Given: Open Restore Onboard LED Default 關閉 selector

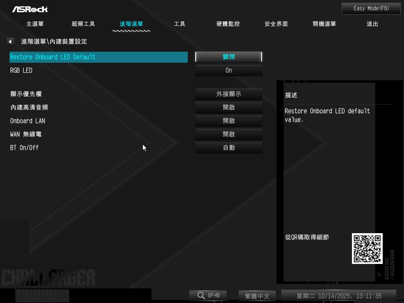Looking at the screenshot, I should click(228, 57).
